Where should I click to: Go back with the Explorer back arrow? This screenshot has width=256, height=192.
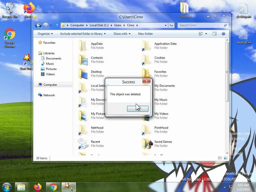pos(38,25)
